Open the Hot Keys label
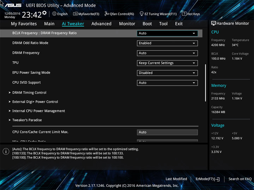This screenshot has width=254, height=190. pos(194,14)
